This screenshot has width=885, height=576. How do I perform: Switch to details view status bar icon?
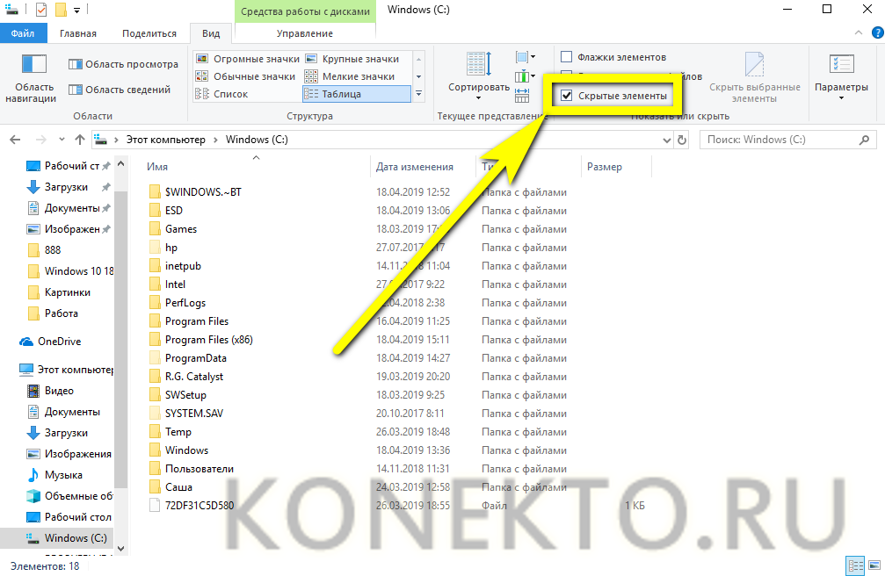point(856,565)
